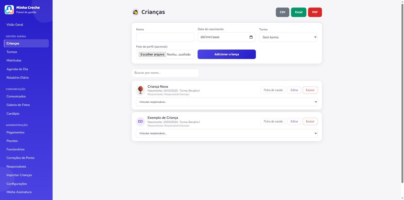Click the name Exemplo de Criança
The image size is (404, 200).
click(x=163, y=118)
